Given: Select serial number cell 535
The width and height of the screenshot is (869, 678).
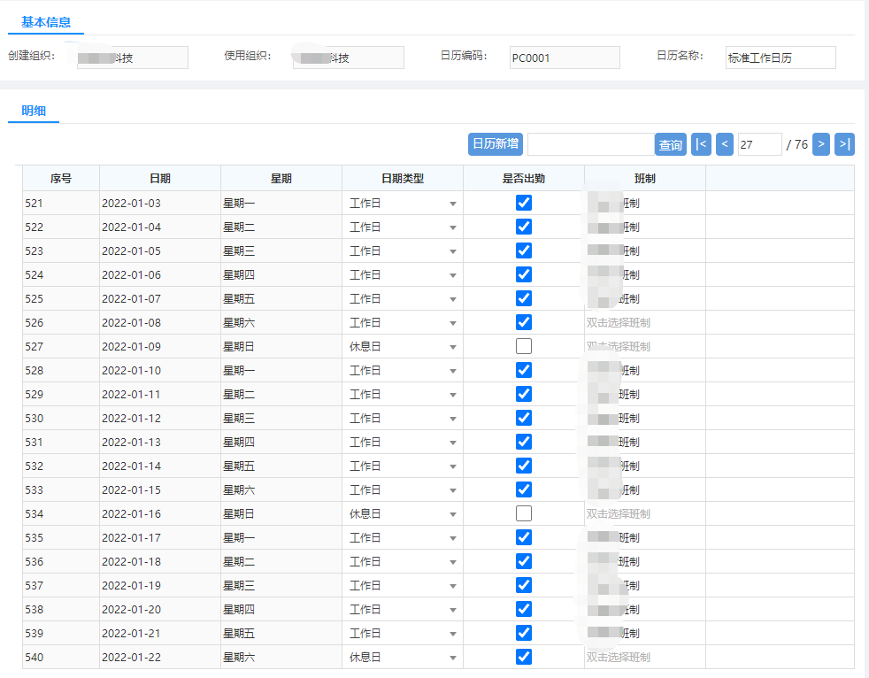Looking at the screenshot, I should pos(61,538).
